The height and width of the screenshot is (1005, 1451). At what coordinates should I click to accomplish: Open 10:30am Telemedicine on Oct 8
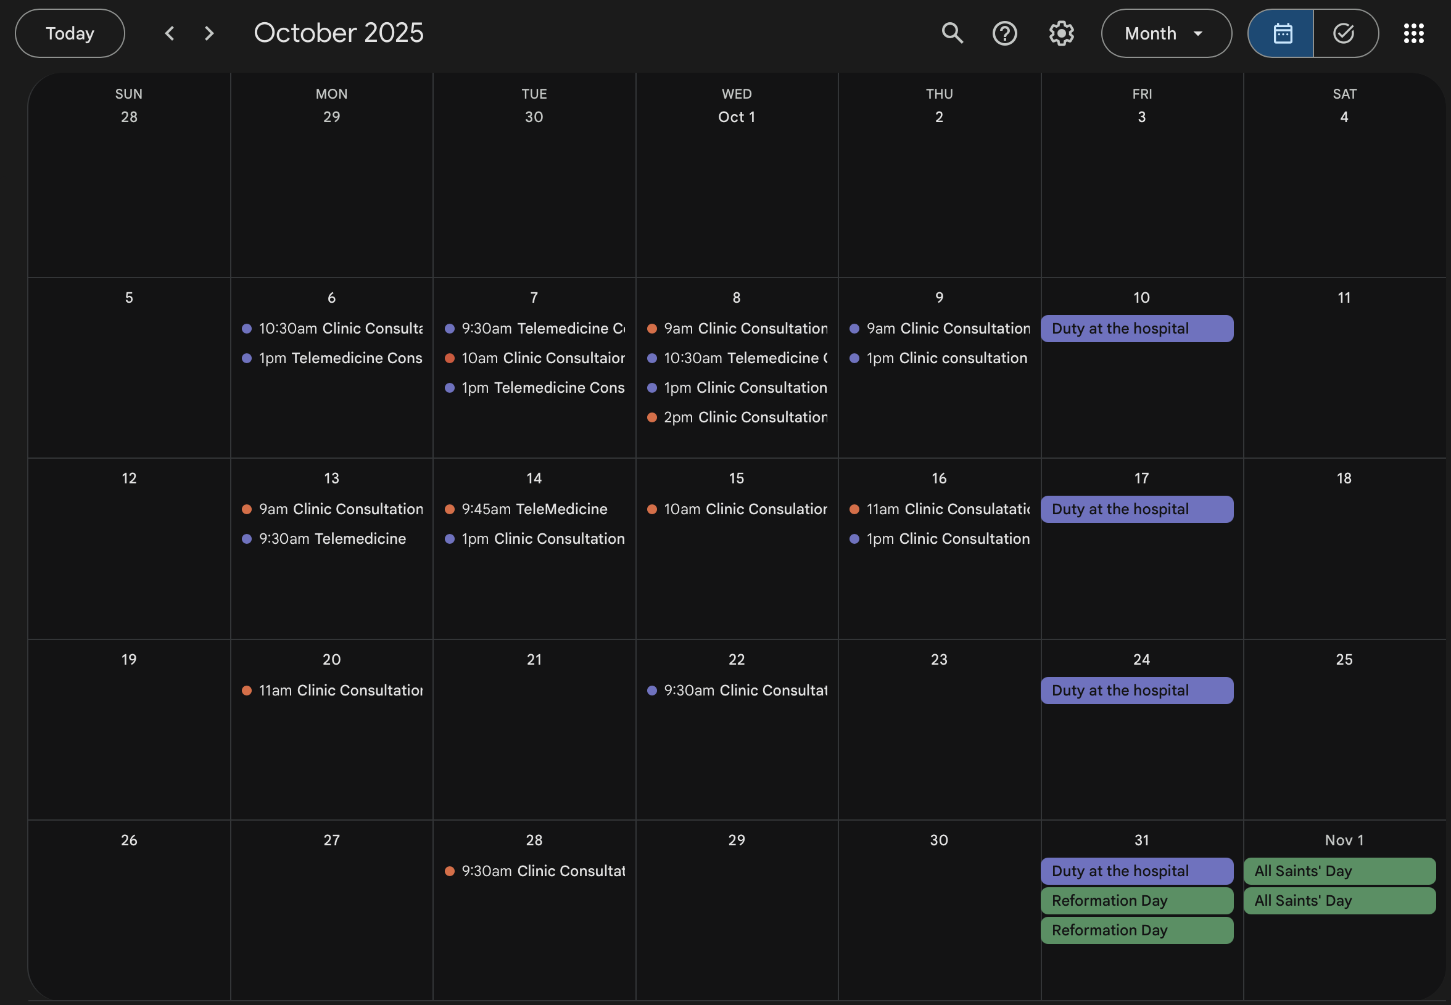737,358
